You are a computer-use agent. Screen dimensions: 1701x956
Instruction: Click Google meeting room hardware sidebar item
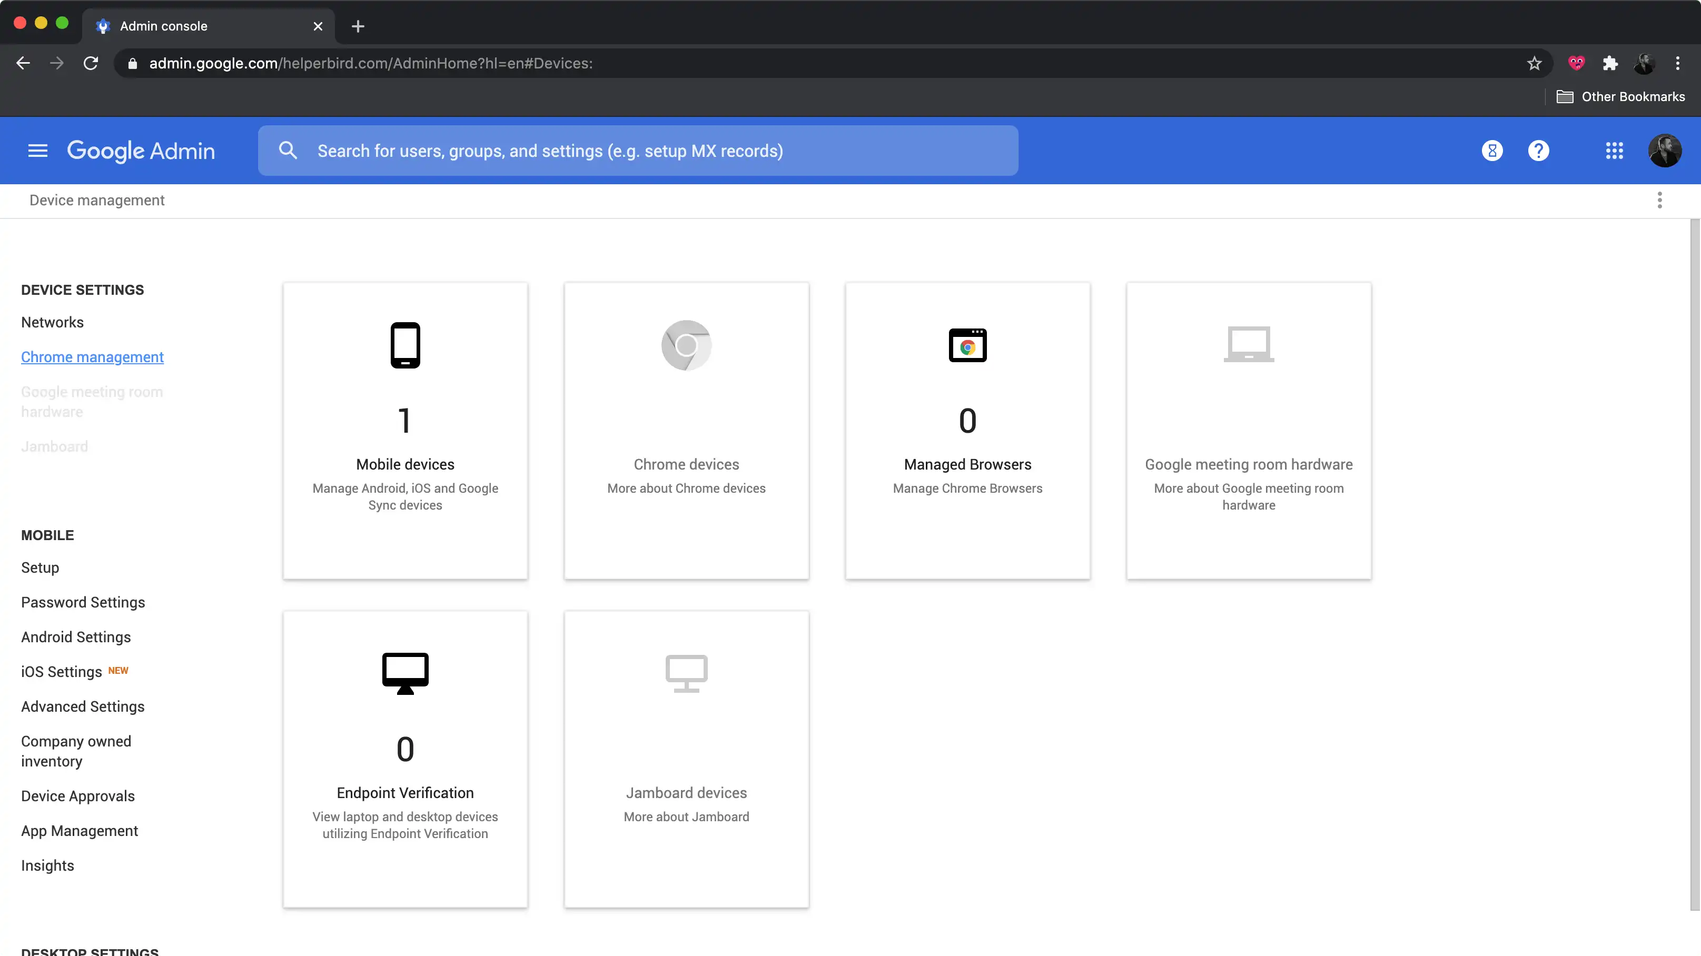click(x=92, y=402)
